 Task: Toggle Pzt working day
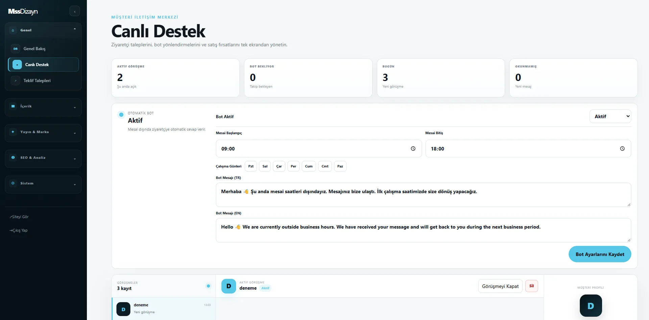(x=251, y=166)
